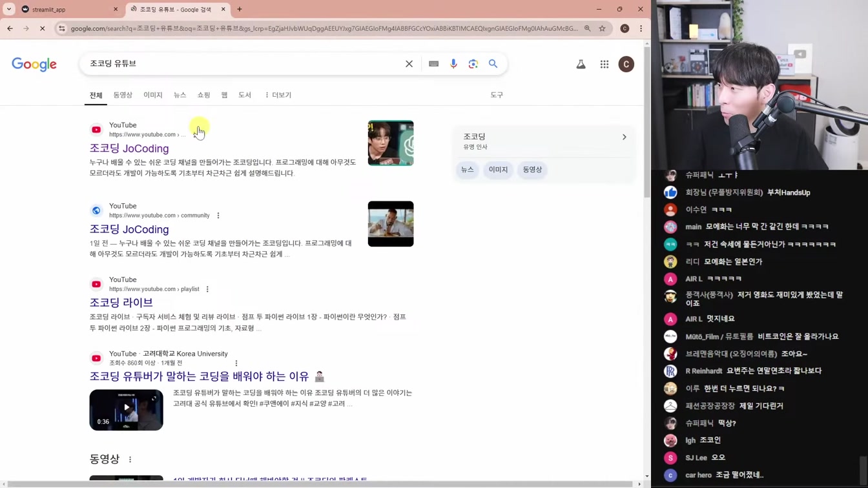Close the streamlit_app tab

[x=116, y=9]
